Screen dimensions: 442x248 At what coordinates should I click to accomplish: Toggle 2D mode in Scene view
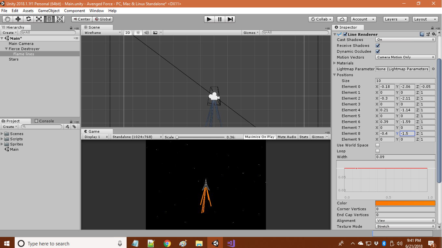(x=127, y=32)
